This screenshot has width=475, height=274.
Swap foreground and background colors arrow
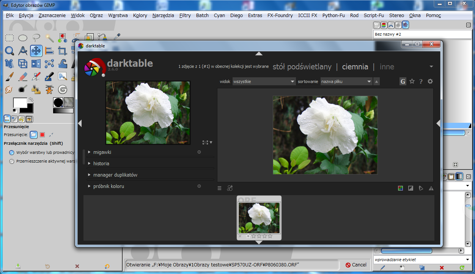(31, 100)
